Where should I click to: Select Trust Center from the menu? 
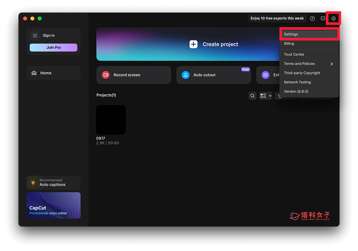click(294, 54)
